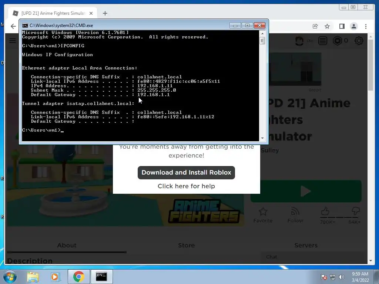Open the Windows Start menu orb
This screenshot has width=379, height=284.
(x=10, y=277)
